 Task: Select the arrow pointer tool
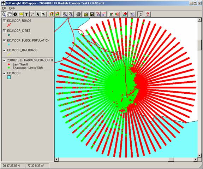click(38, 14)
